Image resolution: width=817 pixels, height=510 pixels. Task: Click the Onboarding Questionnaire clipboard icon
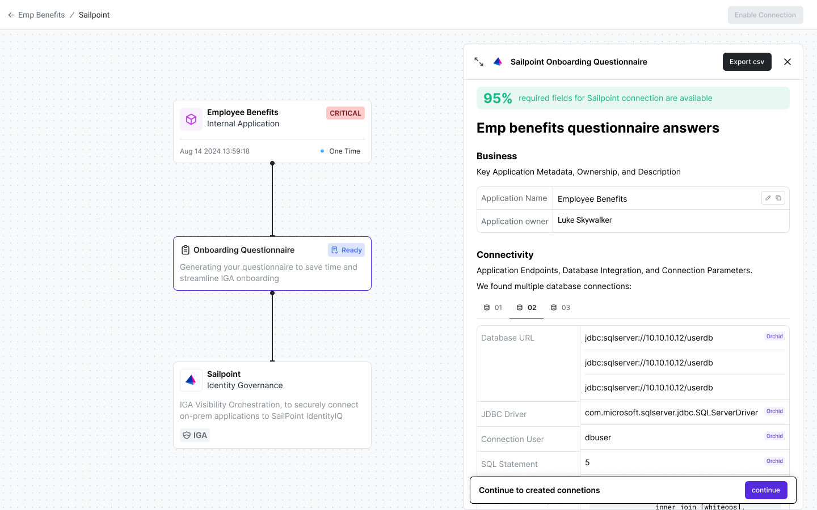[186, 250]
